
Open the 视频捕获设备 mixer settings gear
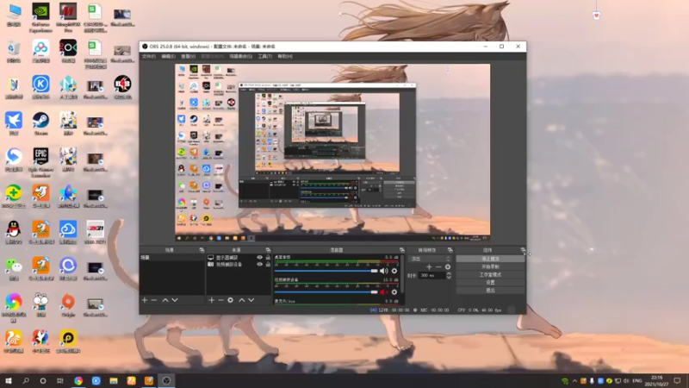click(394, 291)
